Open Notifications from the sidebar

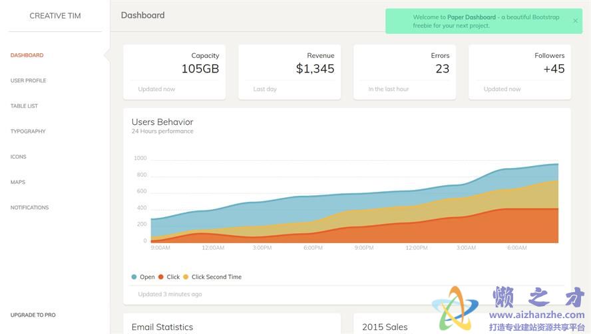(x=30, y=208)
